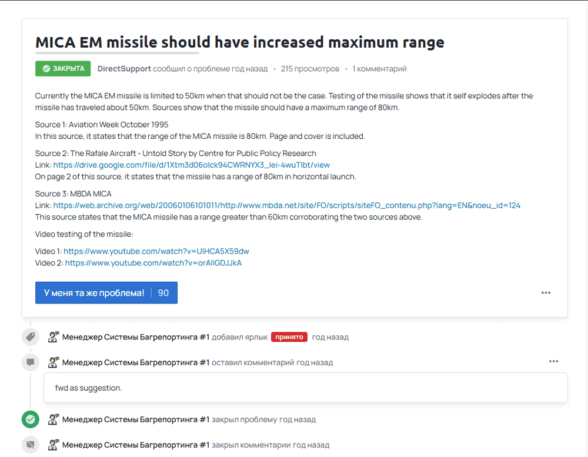Click manager avatar beside 'оставил комментарий'

coord(54,362)
